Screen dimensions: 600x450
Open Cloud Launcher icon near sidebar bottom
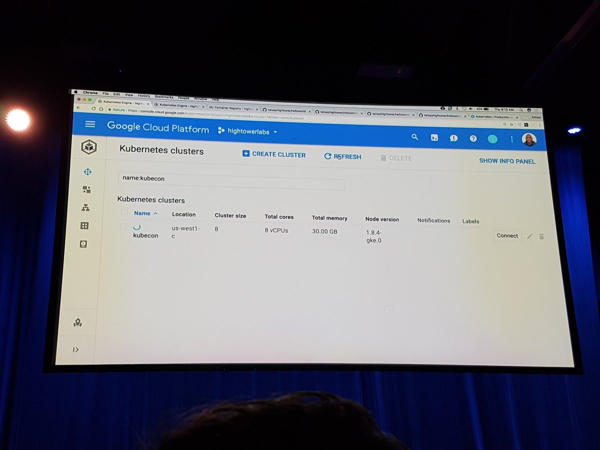point(77,323)
